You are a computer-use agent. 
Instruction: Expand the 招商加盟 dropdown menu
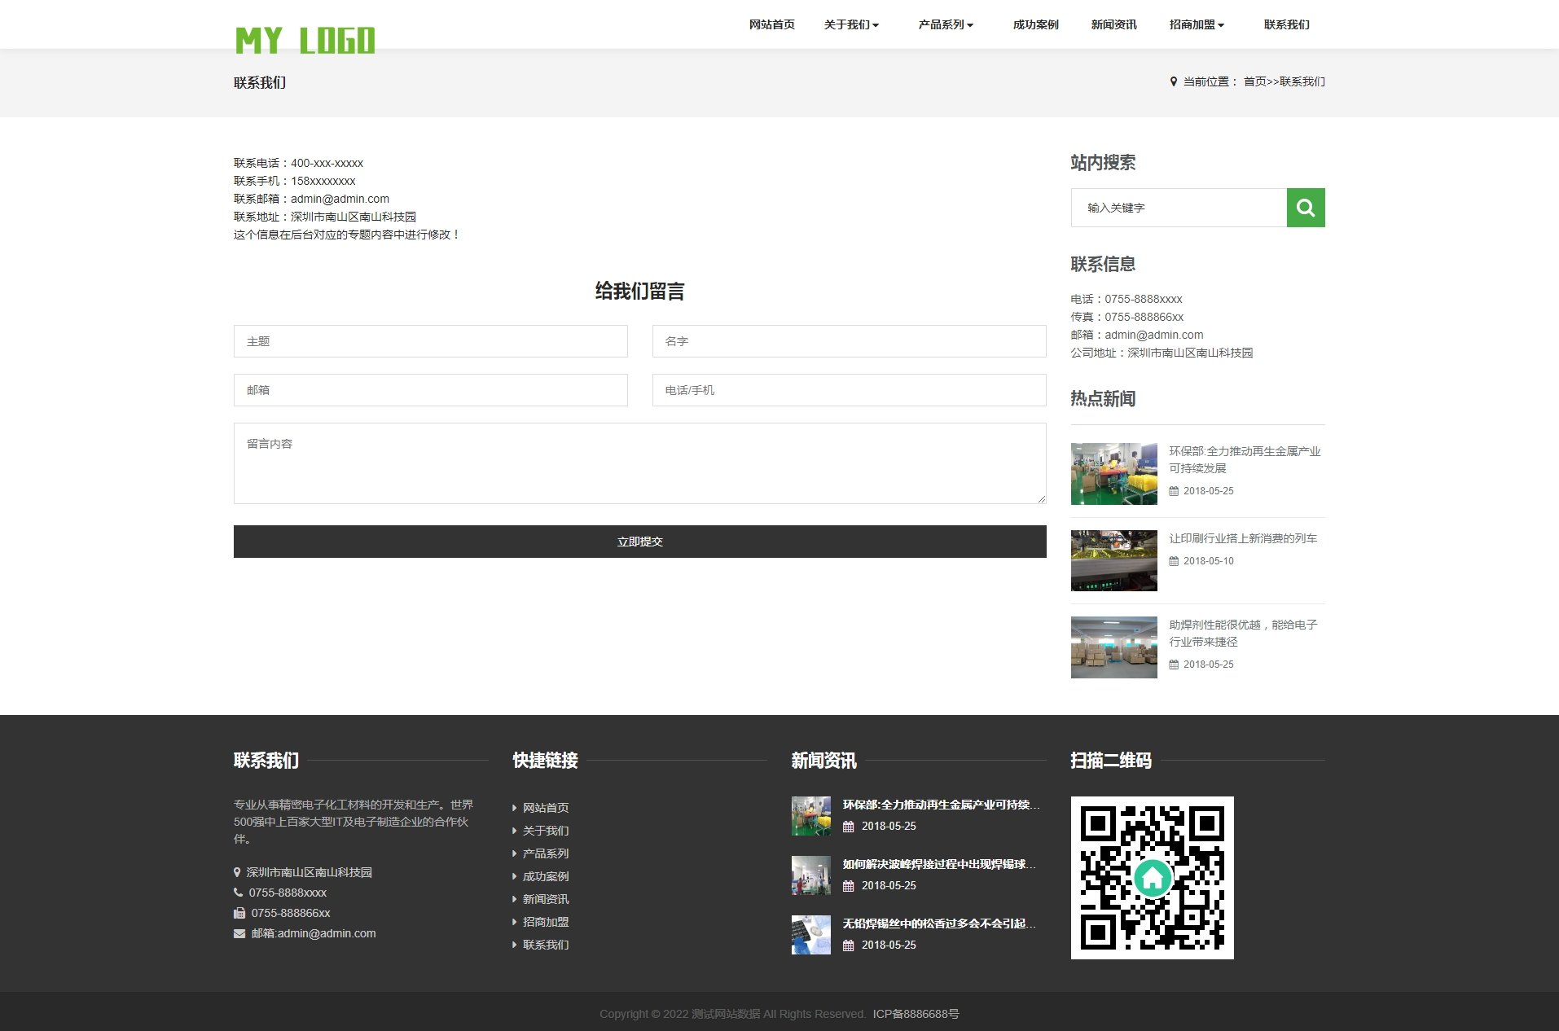[x=1197, y=24]
